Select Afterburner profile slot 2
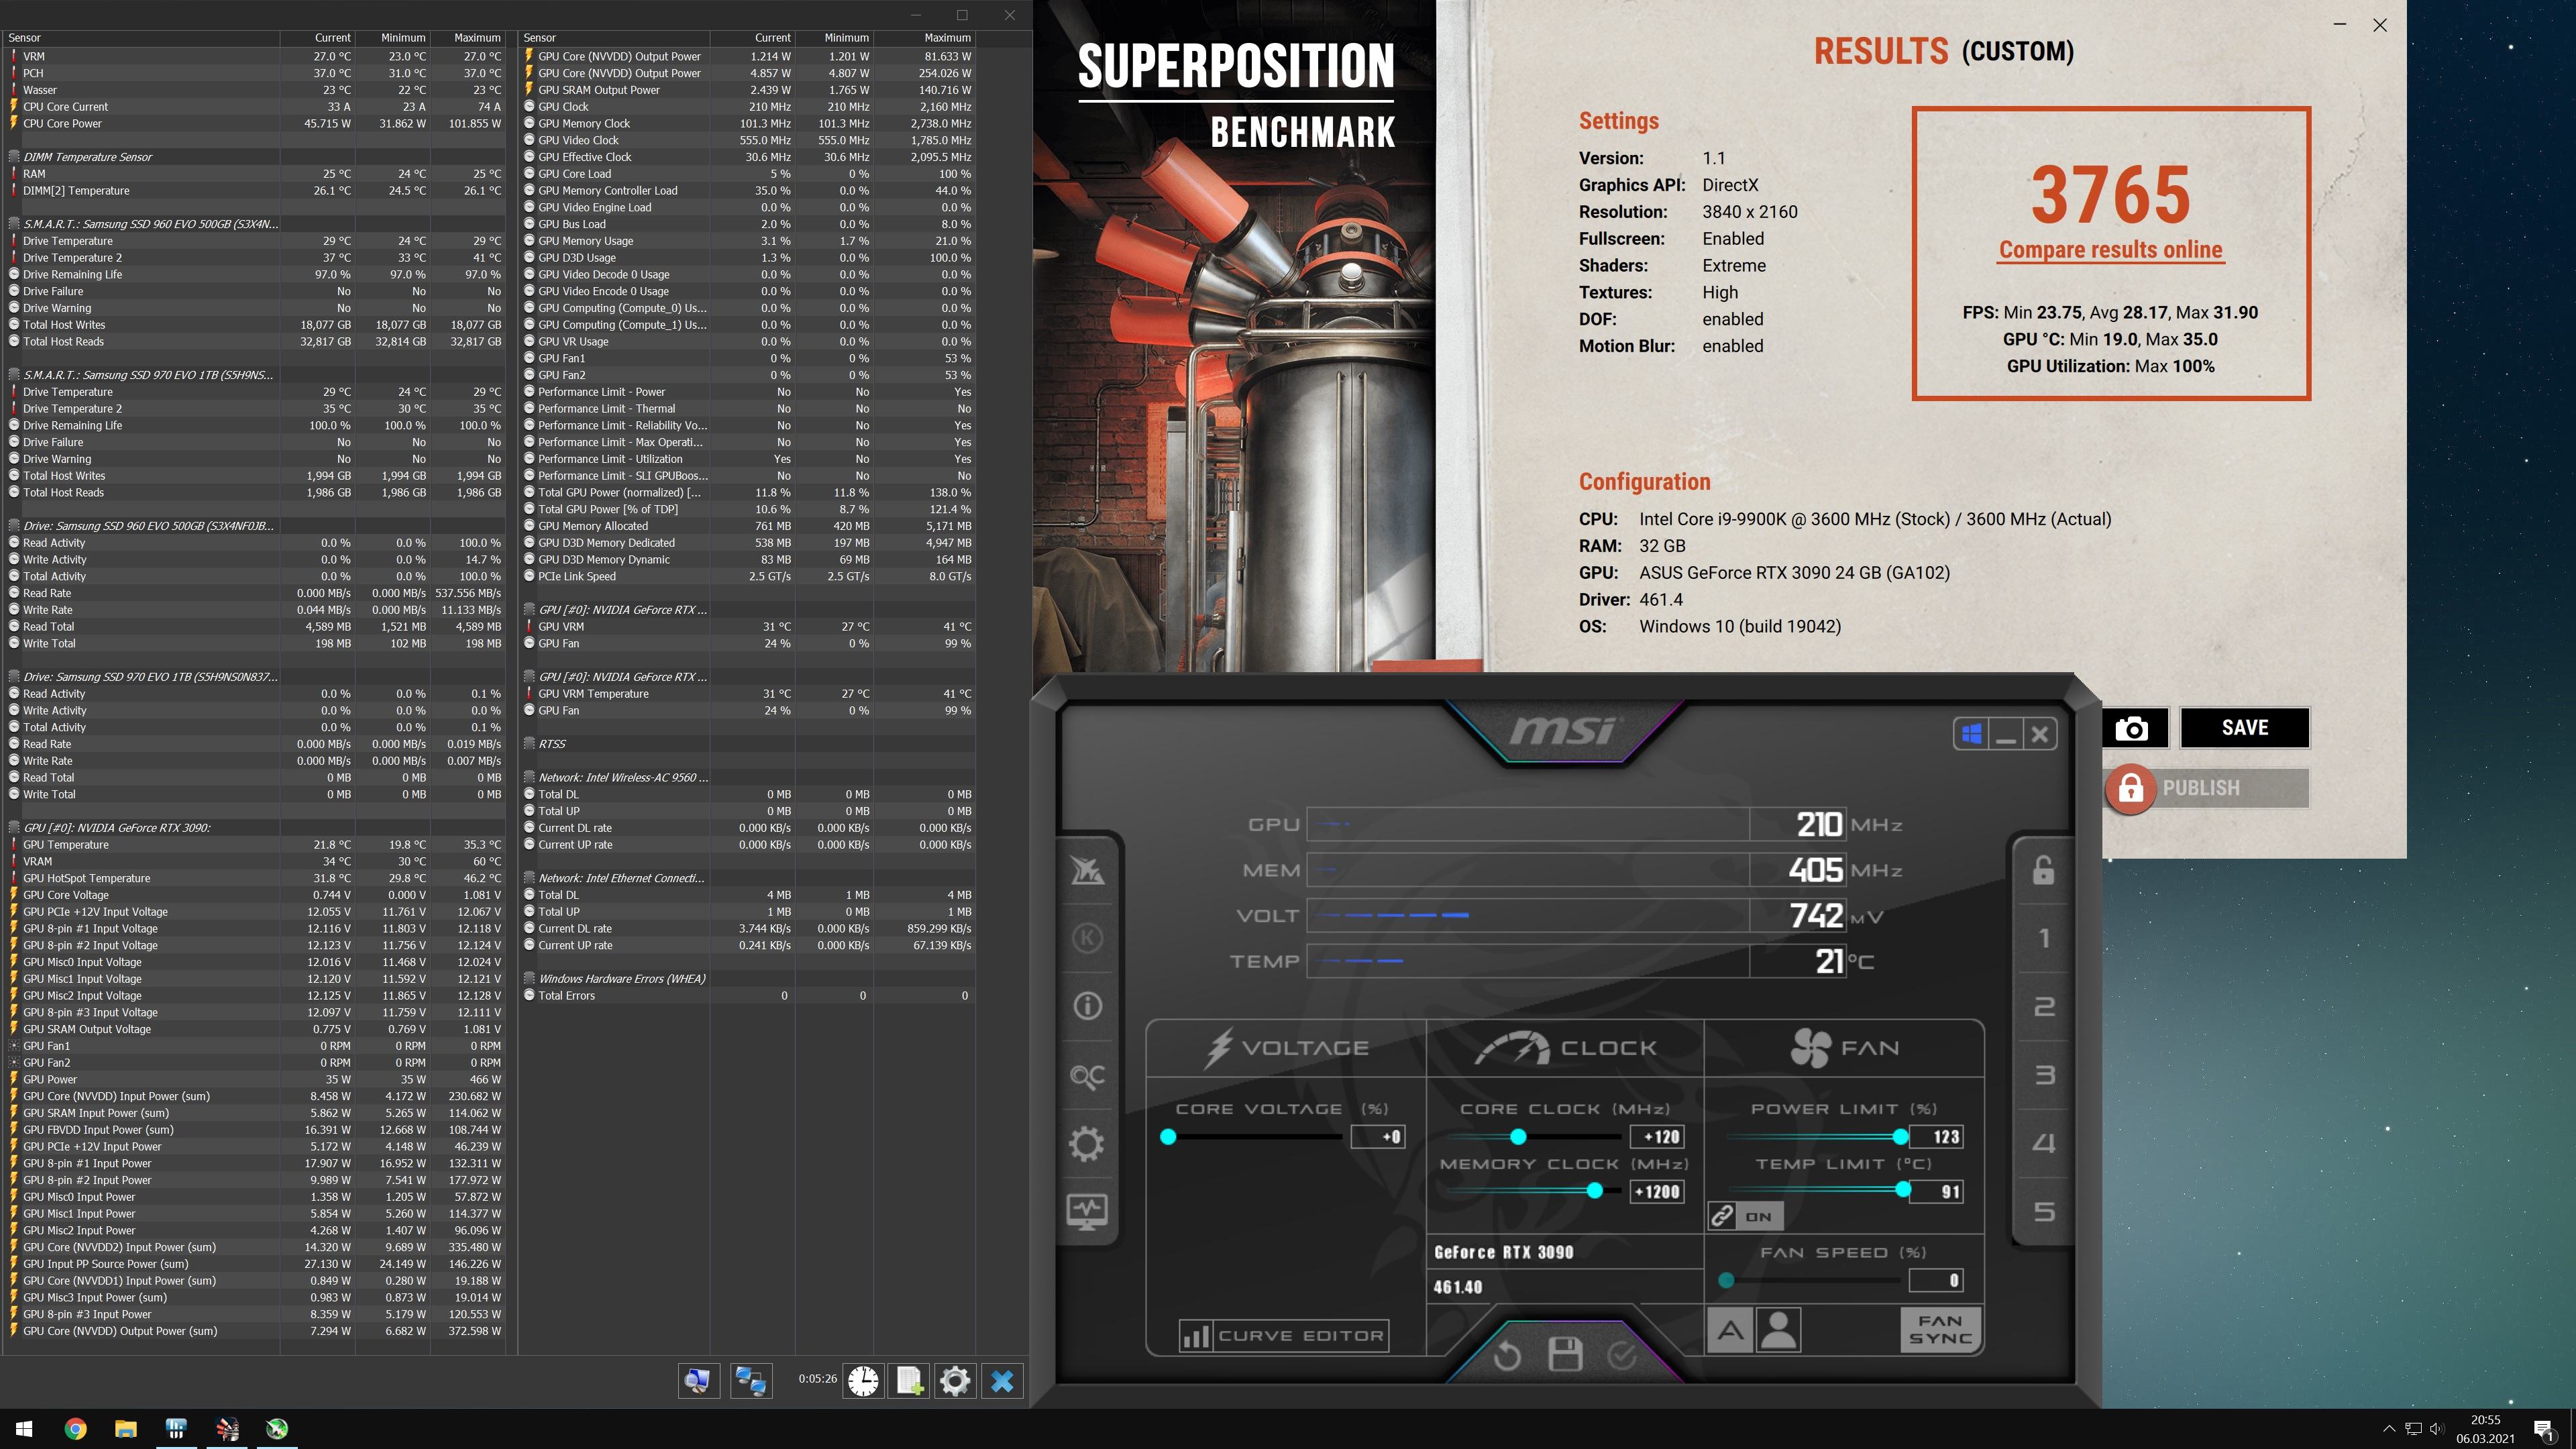 coord(2043,1006)
